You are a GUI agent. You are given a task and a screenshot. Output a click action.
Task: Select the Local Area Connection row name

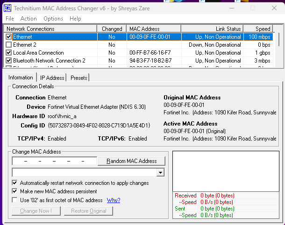click(x=38, y=53)
